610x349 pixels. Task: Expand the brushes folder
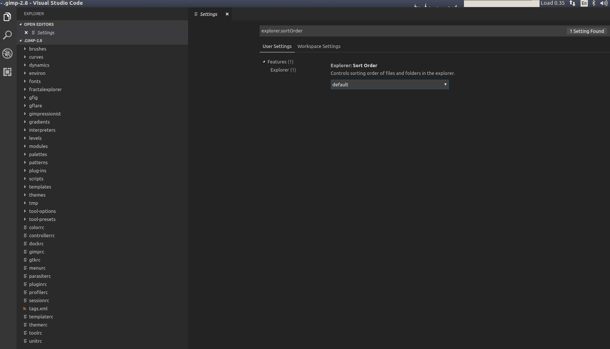pos(103,49)
